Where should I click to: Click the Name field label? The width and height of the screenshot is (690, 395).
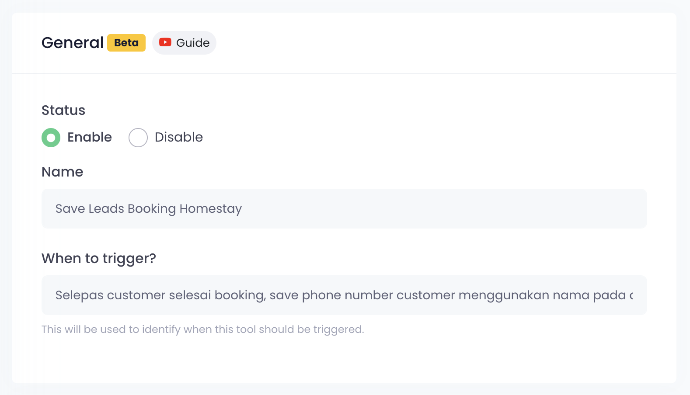click(x=63, y=172)
